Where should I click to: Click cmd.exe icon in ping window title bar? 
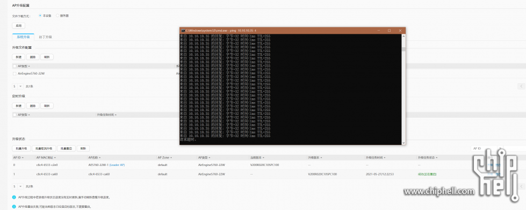(x=183, y=30)
